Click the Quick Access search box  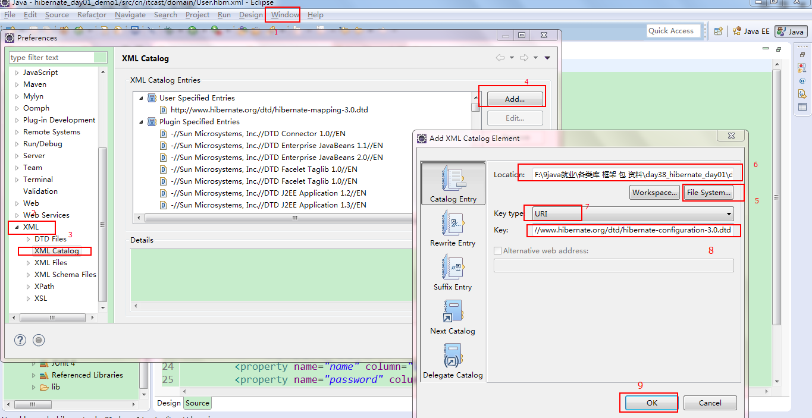(x=672, y=31)
